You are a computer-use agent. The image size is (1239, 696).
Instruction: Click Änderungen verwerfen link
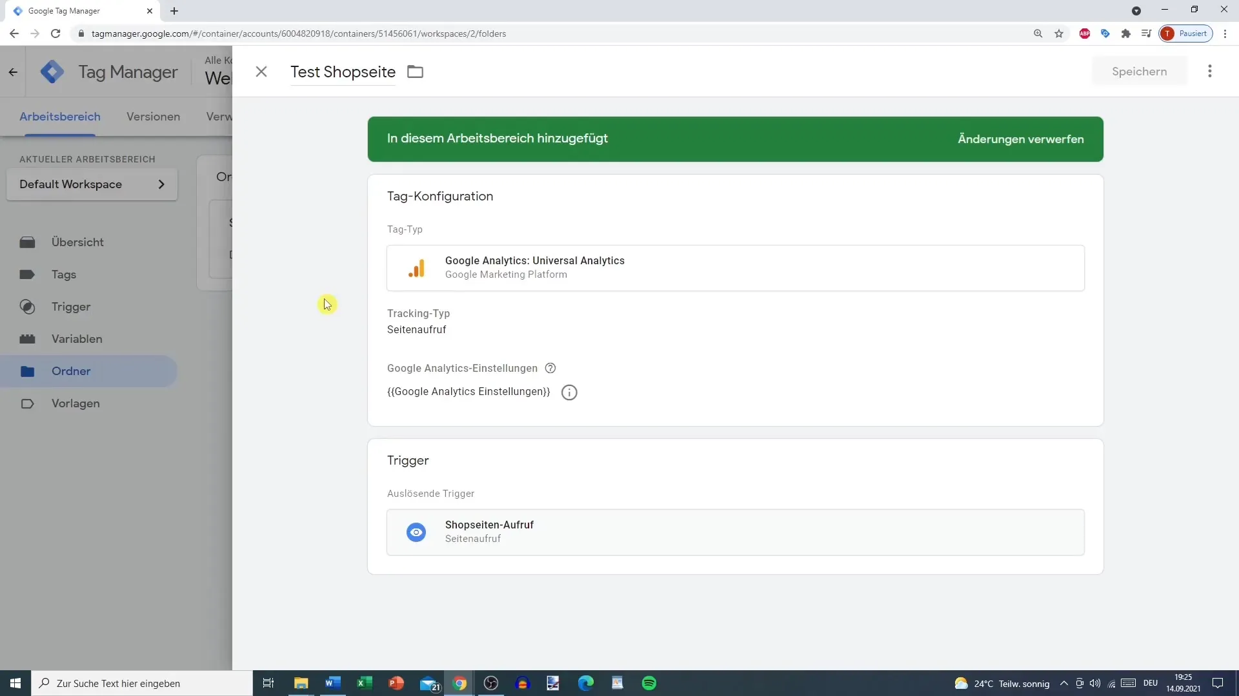click(x=1020, y=139)
